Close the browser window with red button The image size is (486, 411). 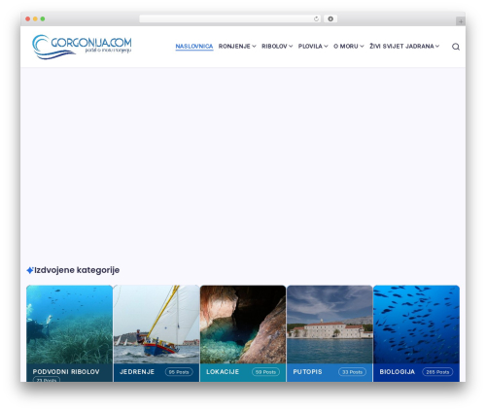tap(28, 18)
